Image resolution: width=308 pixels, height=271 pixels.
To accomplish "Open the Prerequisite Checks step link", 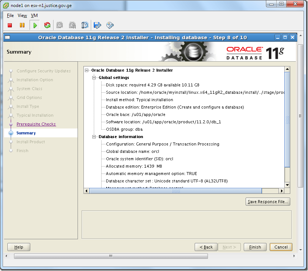I will point(36,124).
